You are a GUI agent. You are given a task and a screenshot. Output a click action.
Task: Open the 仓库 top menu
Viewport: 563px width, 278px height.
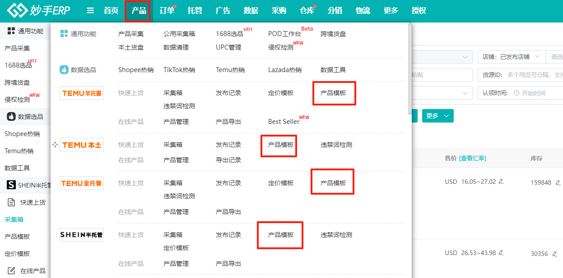tap(307, 10)
